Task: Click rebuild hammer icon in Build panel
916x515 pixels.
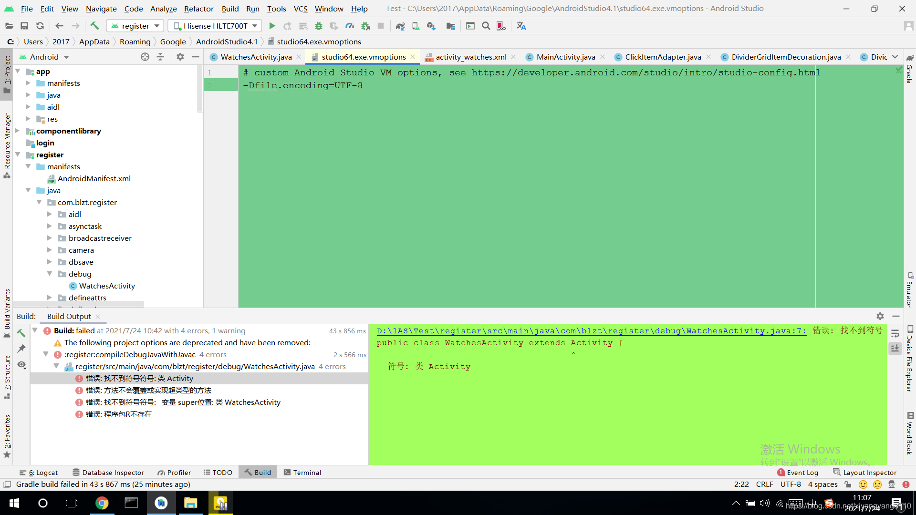Action: 21,333
